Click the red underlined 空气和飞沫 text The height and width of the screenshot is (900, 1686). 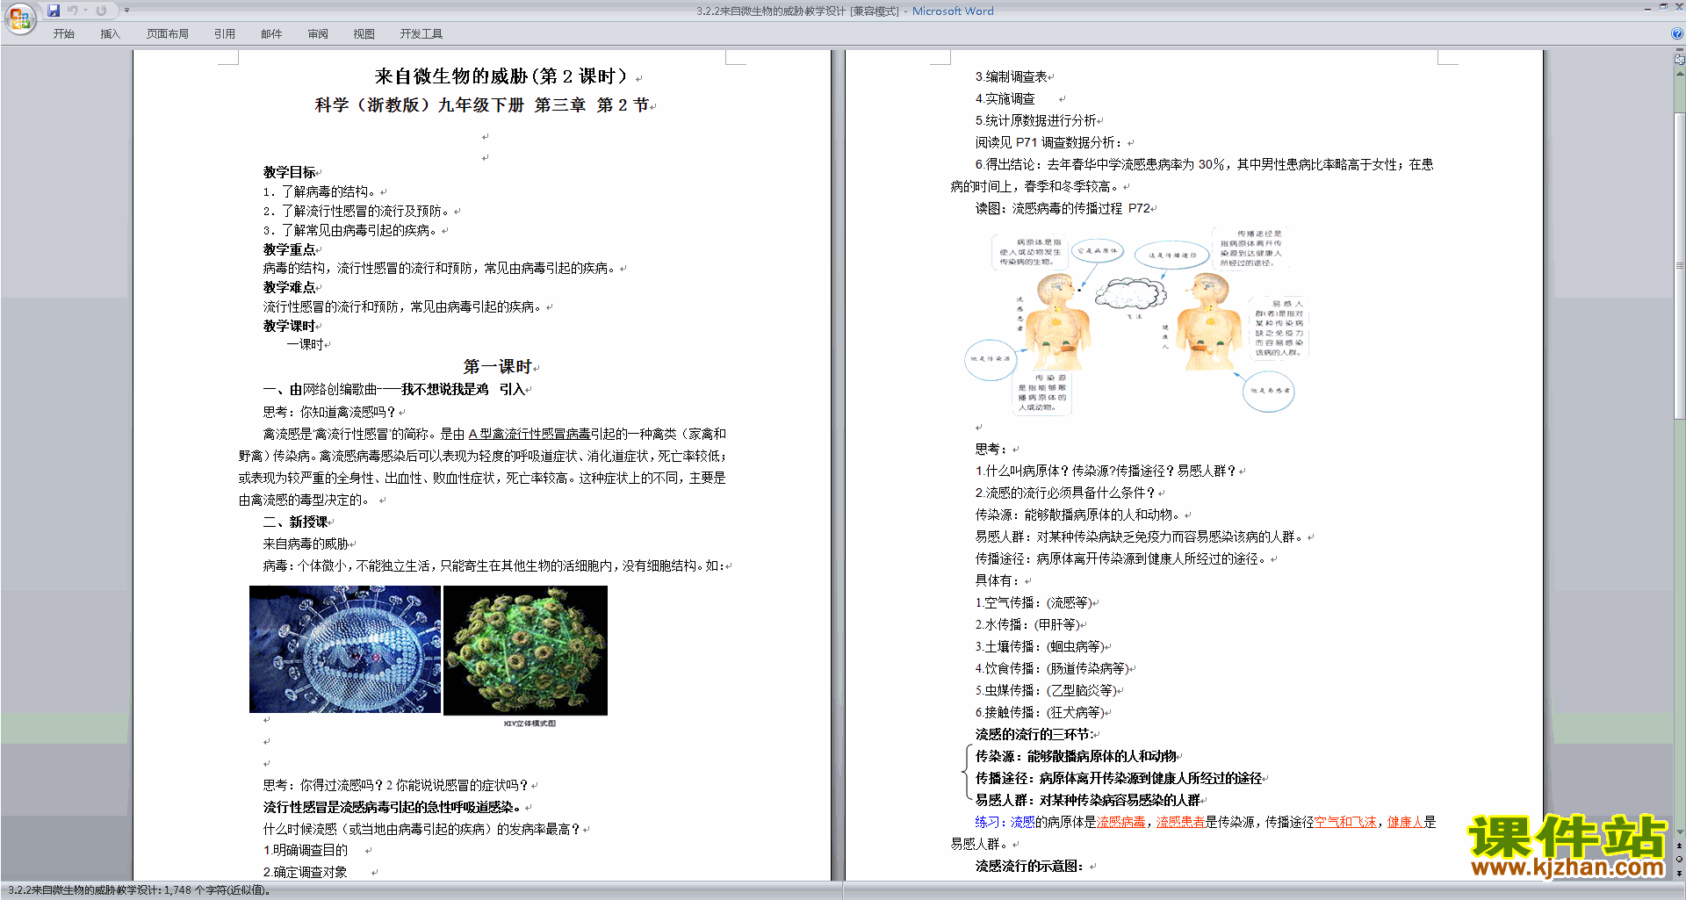[x=1345, y=823]
